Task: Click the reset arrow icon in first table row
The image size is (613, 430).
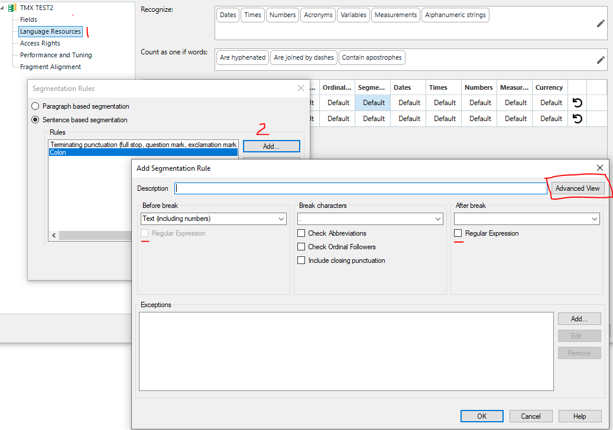Action: (577, 103)
